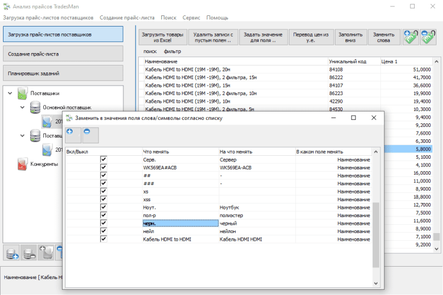Viewport: 443px width, 295px height.
Task: Disable the Кабель HDMI to HDMI rule
Action: [104, 240]
